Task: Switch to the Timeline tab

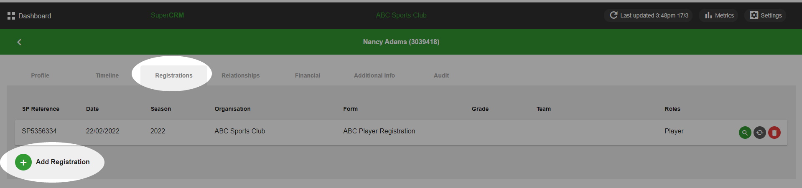Action: pos(107,75)
